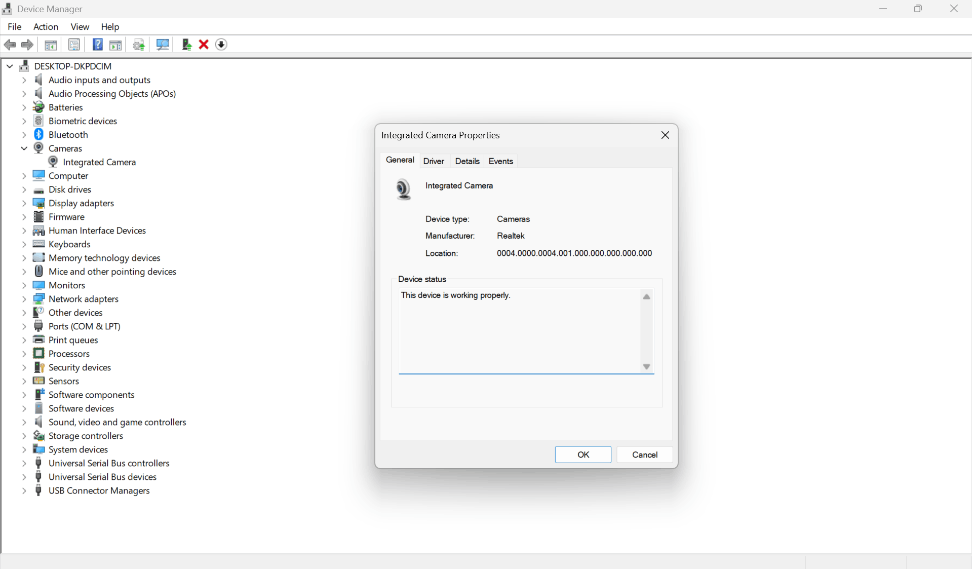Image resolution: width=972 pixels, height=569 pixels.
Task: Select the Bluetooth tree item
Action: pos(68,134)
